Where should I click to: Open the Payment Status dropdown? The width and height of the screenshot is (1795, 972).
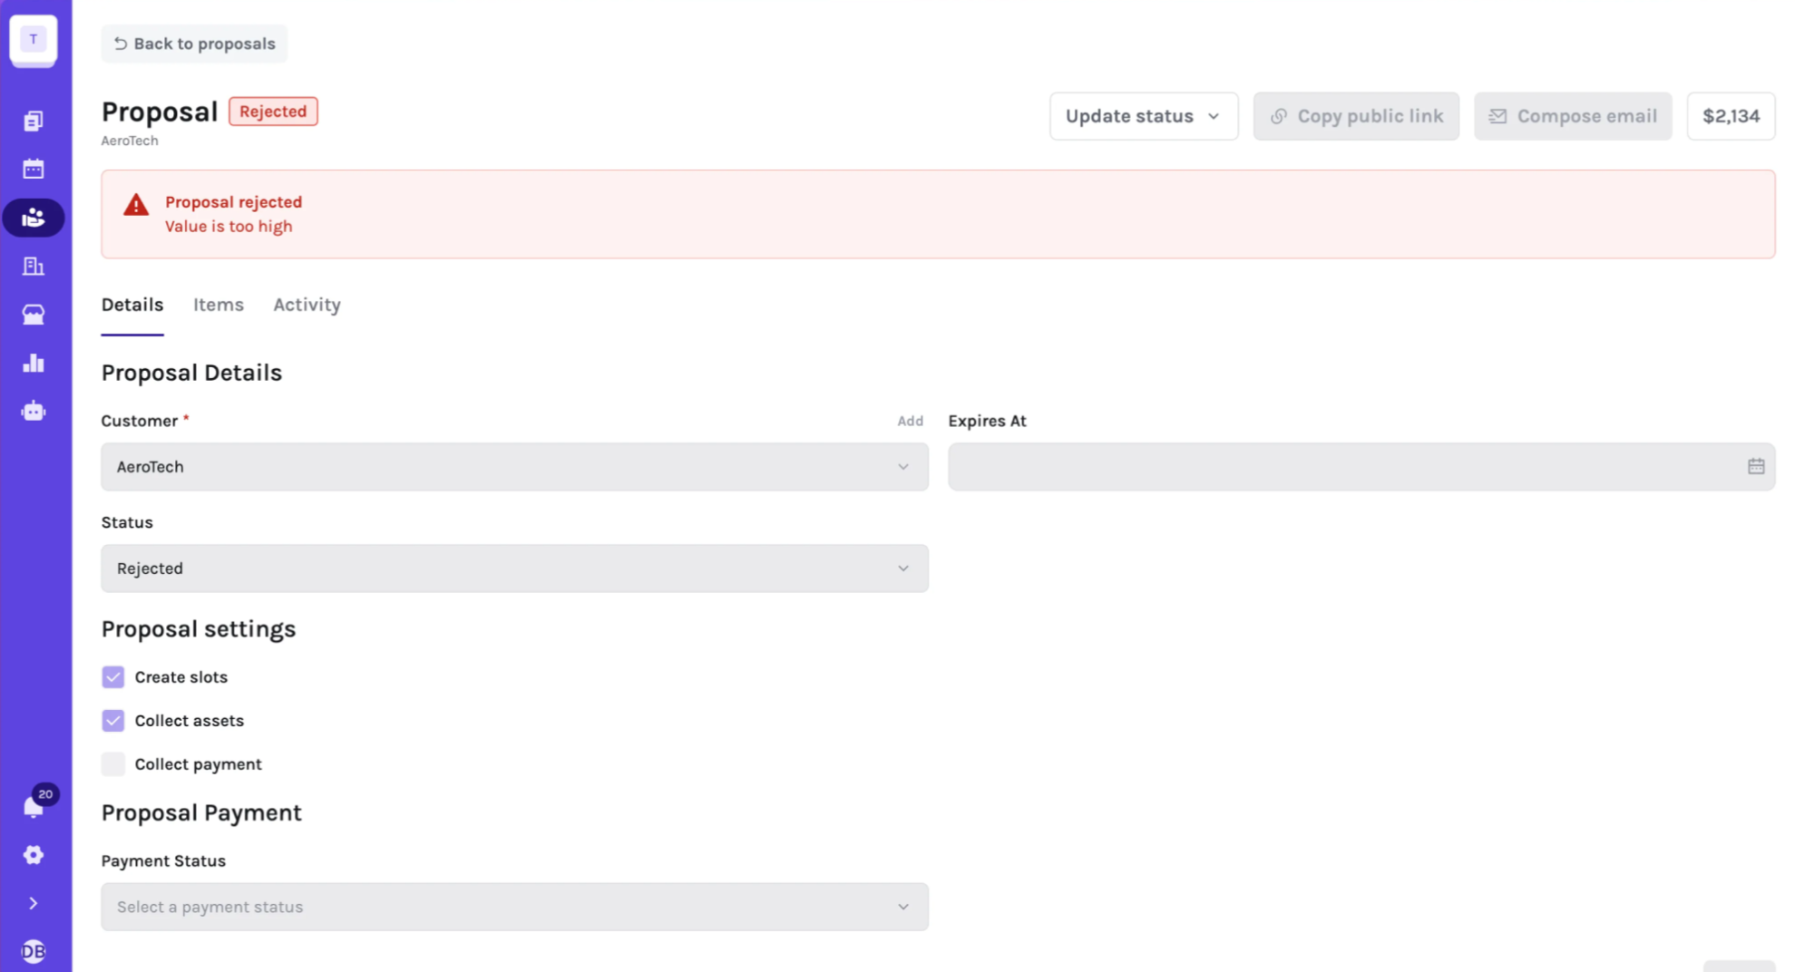pos(514,907)
